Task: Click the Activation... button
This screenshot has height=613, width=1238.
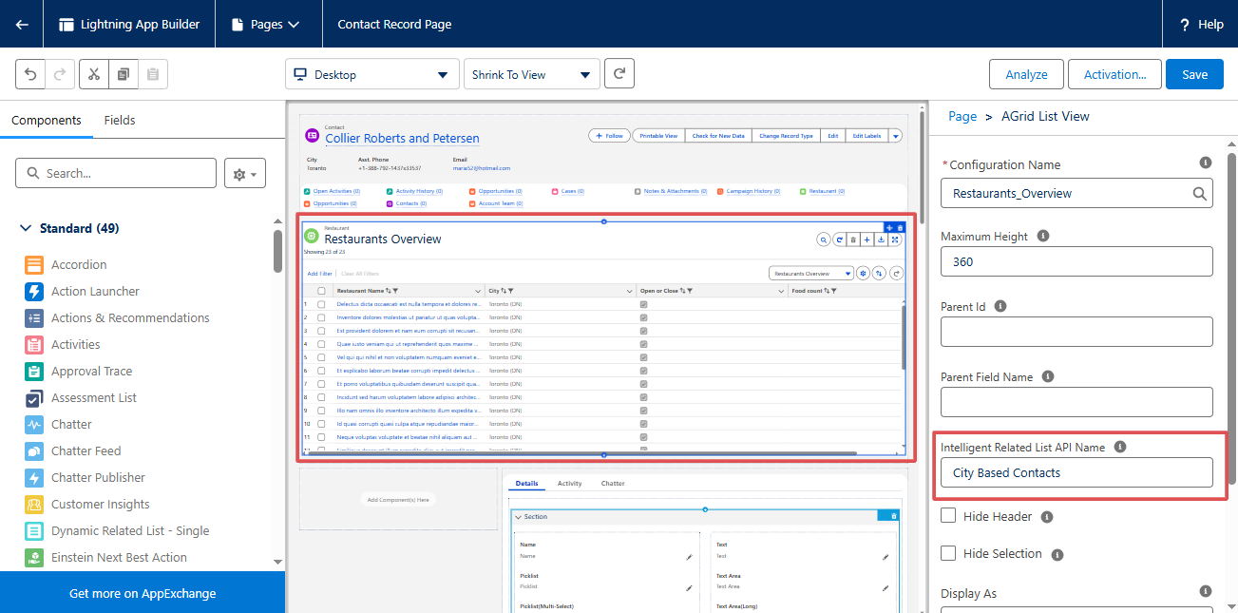Action: pyautogui.click(x=1114, y=74)
